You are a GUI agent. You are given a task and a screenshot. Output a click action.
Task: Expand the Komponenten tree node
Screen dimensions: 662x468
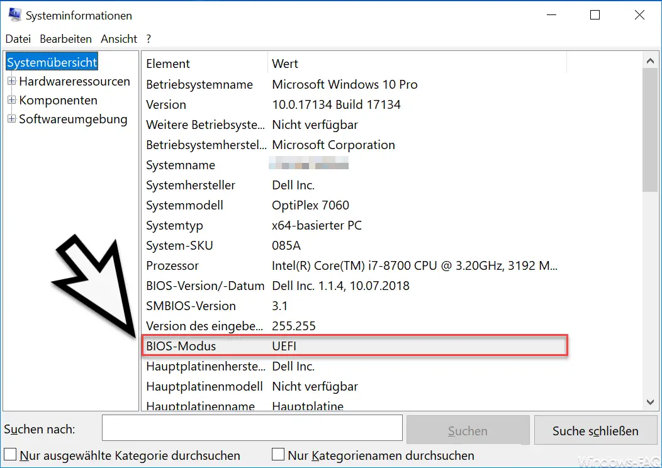coord(12,100)
